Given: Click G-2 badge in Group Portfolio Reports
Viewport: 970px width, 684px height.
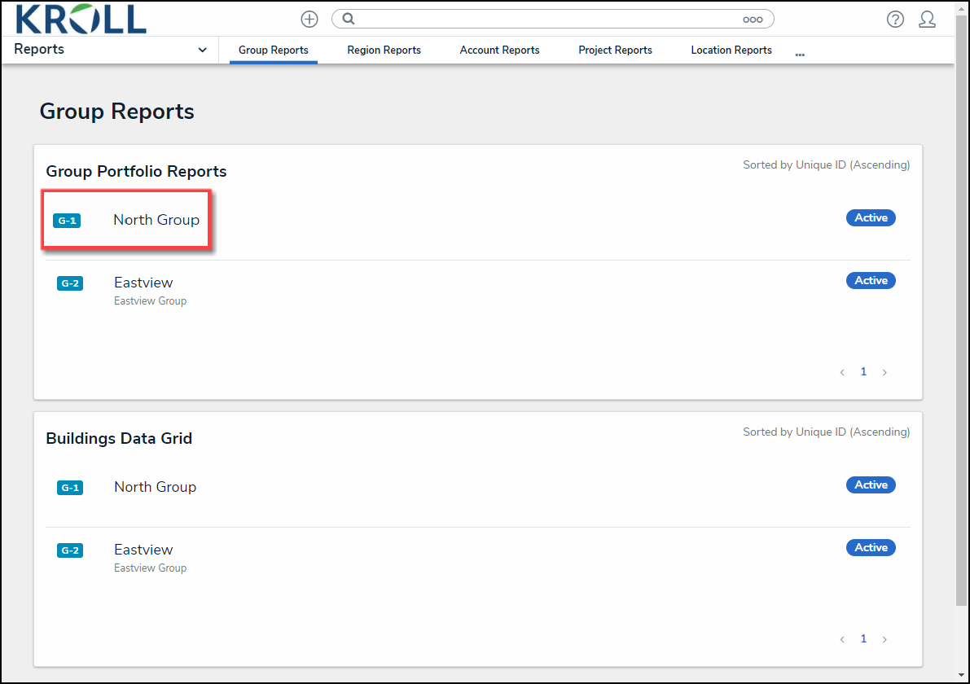Looking at the screenshot, I should coord(70,283).
